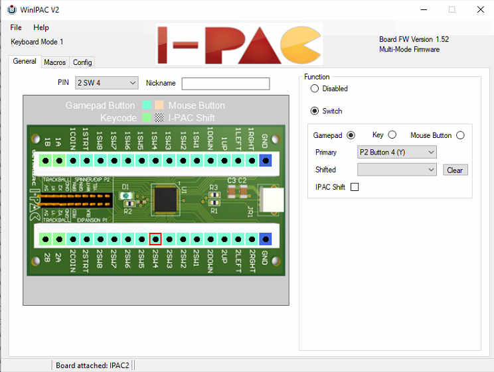494x372 pixels.
Task: Select the 1RGHT pin on the top row
Action: 252,161
